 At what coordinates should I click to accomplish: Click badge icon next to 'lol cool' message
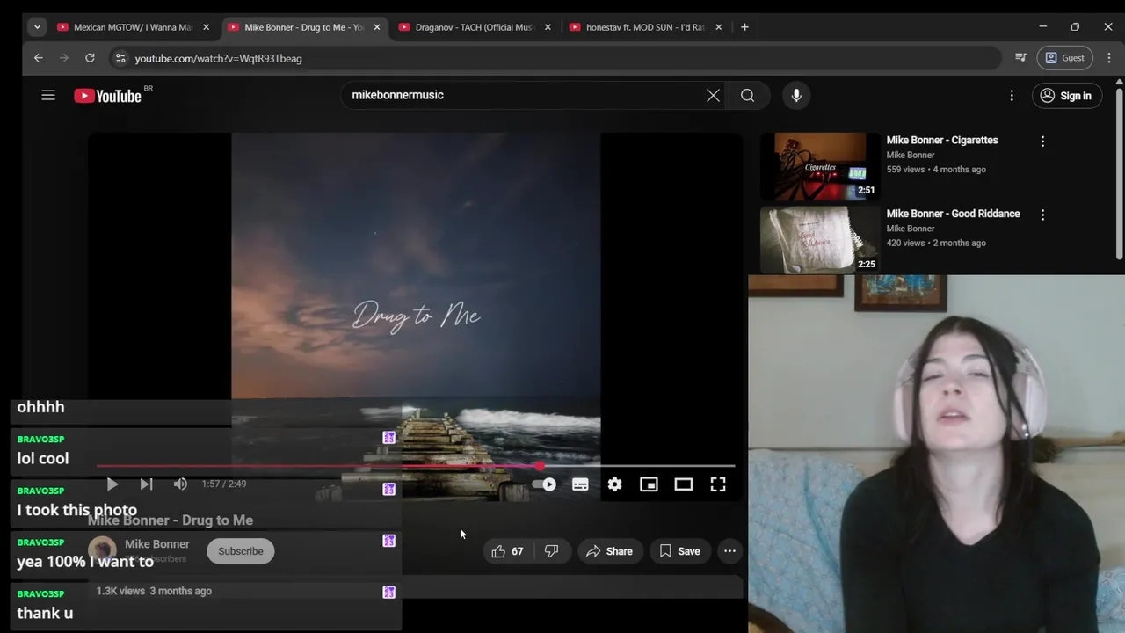pos(388,437)
